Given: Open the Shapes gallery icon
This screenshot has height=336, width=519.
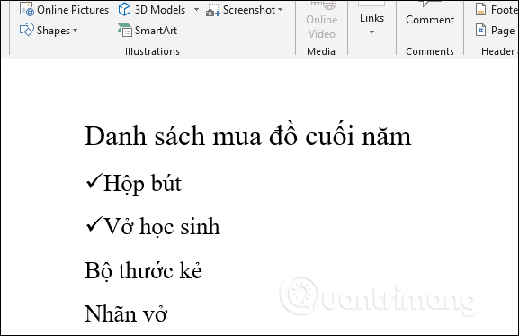Looking at the screenshot, I should (x=26, y=30).
